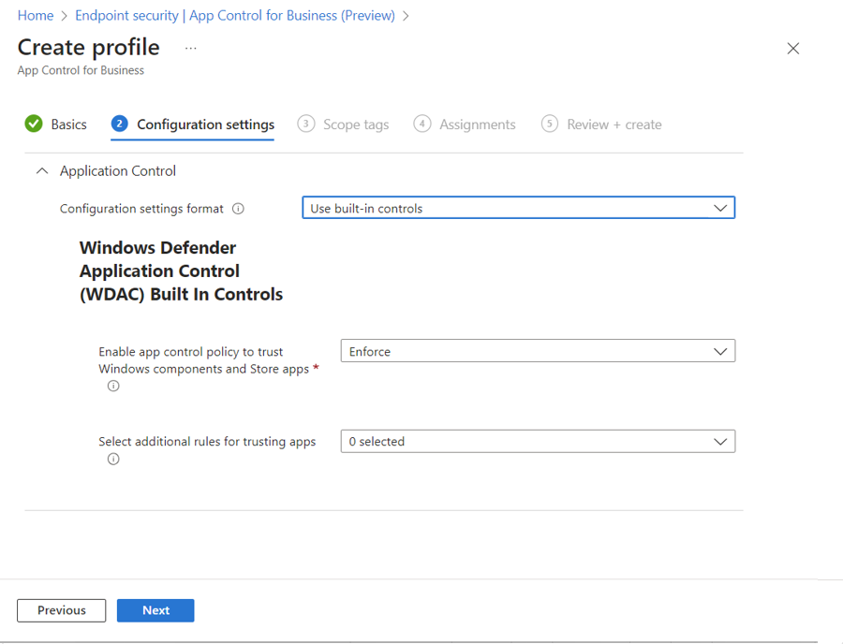Collapse the Application Control section

(41, 171)
